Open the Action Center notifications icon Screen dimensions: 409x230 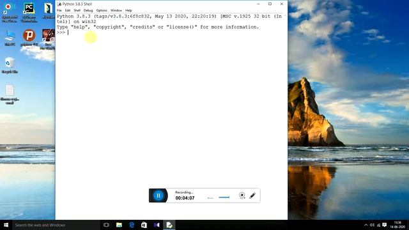click(x=385, y=225)
